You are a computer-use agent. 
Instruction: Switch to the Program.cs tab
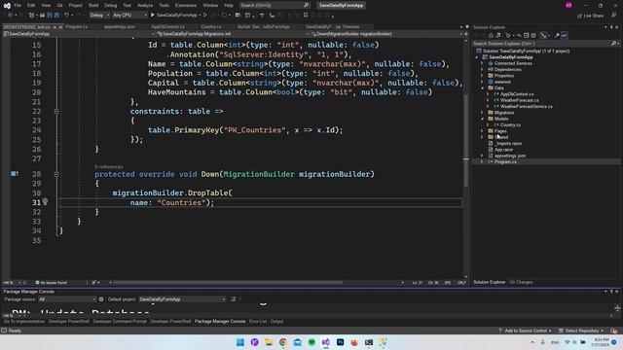76,27
